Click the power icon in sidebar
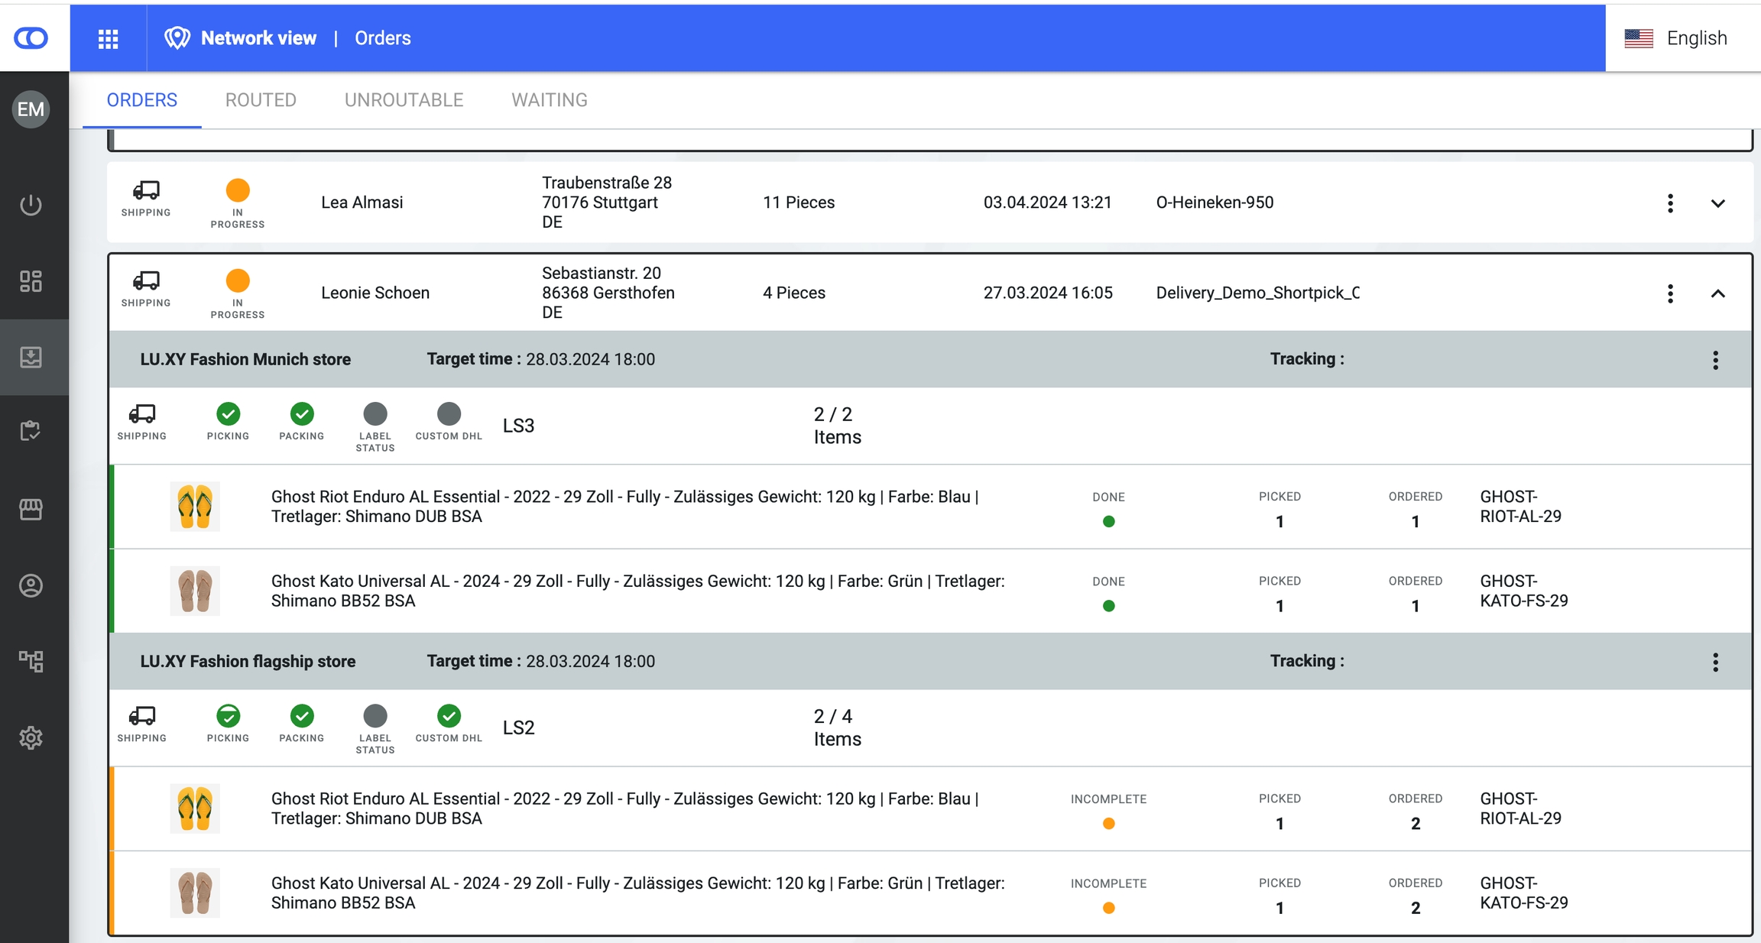 point(31,205)
